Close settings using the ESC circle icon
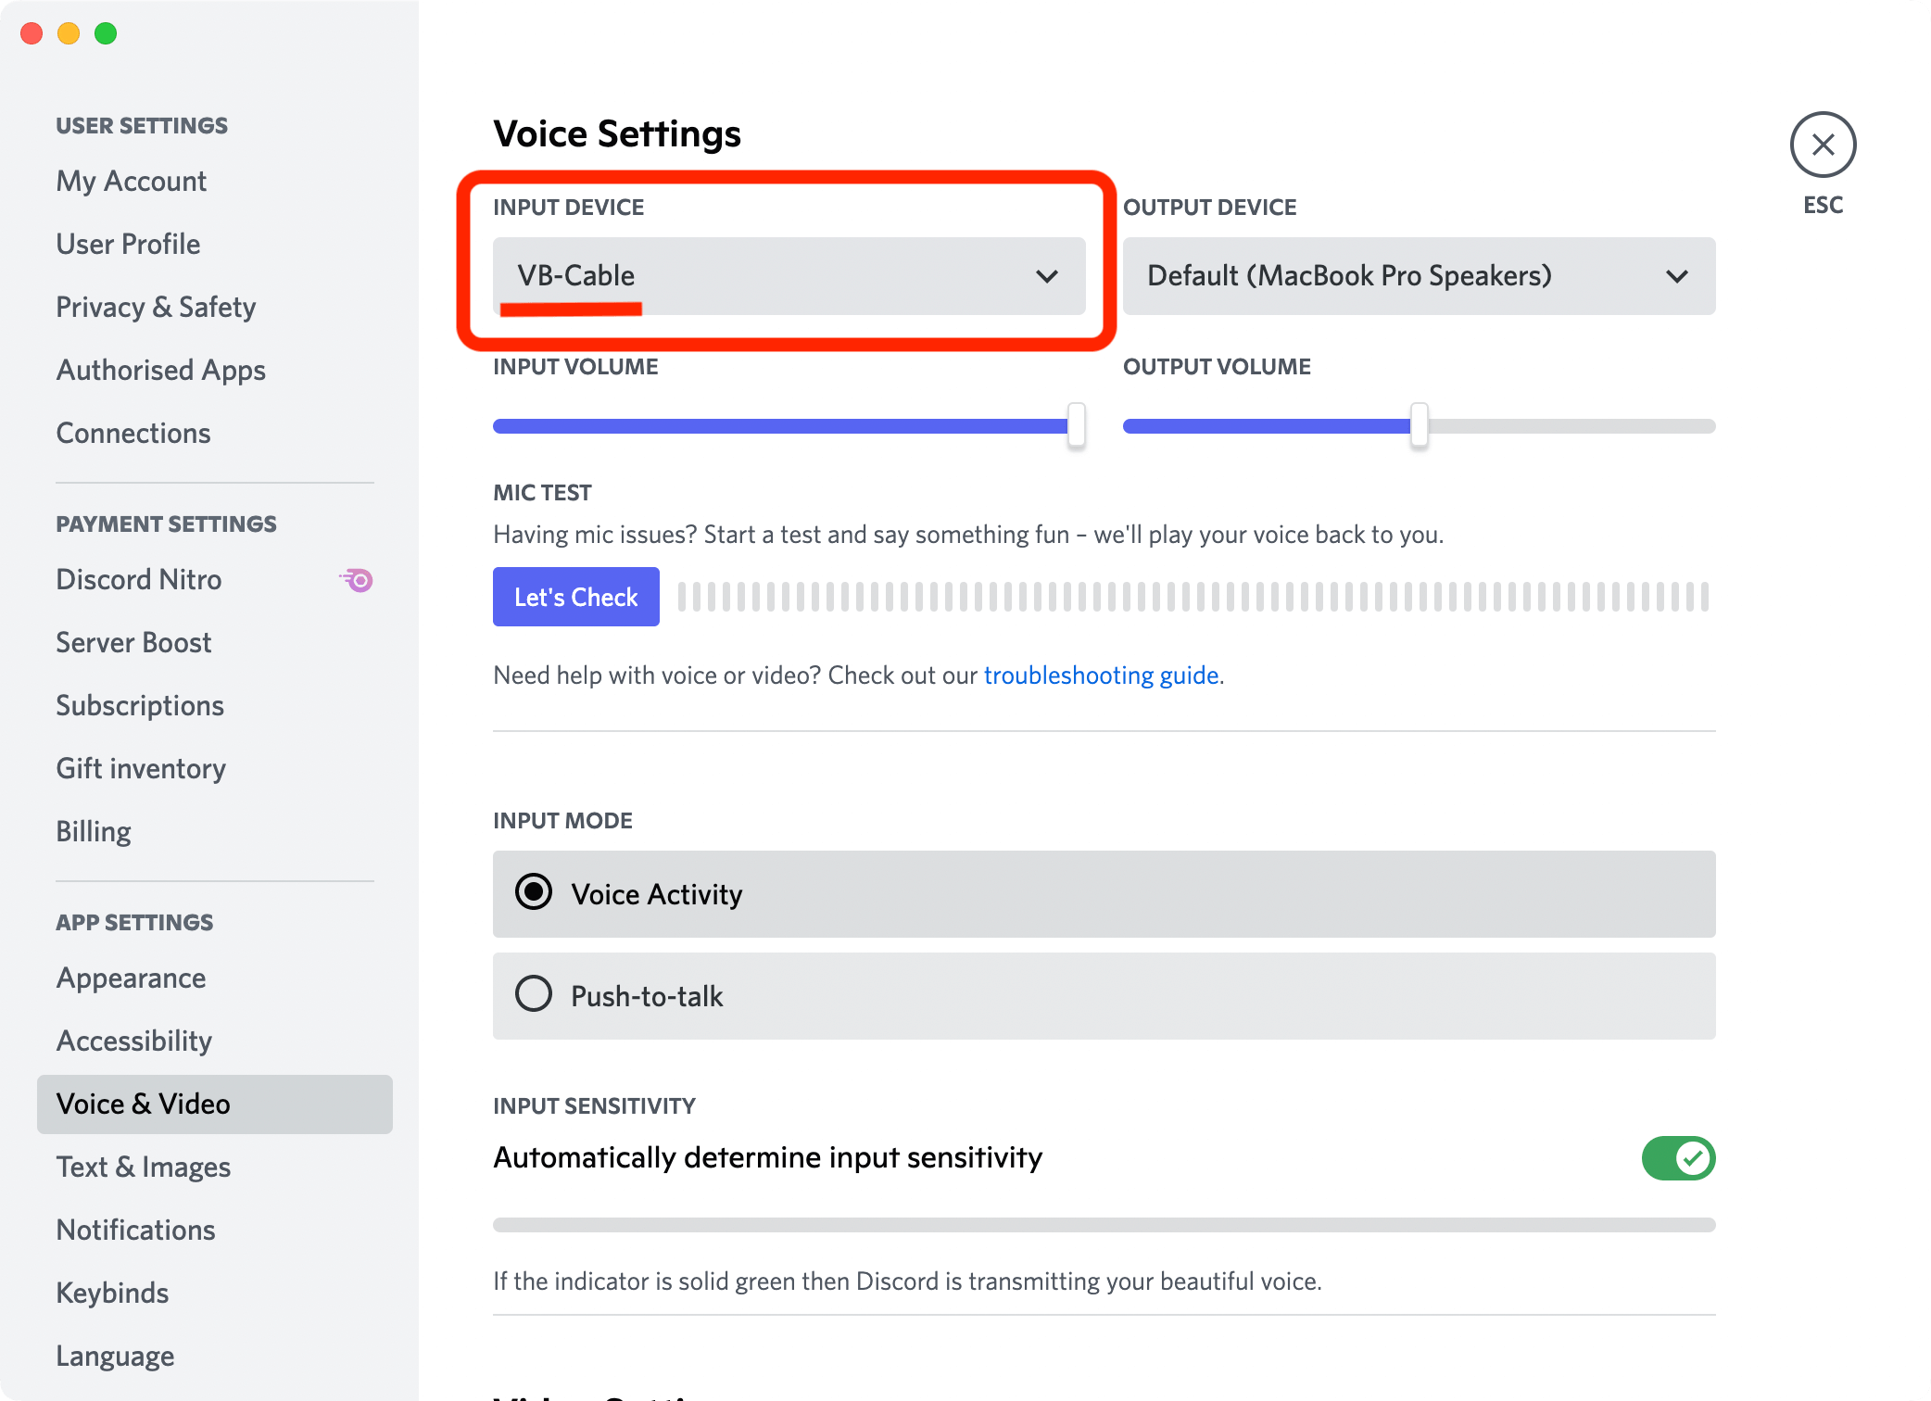The width and height of the screenshot is (1931, 1401). [x=1822, y=145]
